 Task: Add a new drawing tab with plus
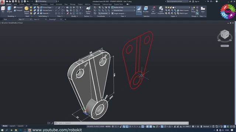coord(65,19)
